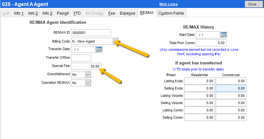Click the Transfer Date field
Screen dimensions: 264x139
point(83,50)
